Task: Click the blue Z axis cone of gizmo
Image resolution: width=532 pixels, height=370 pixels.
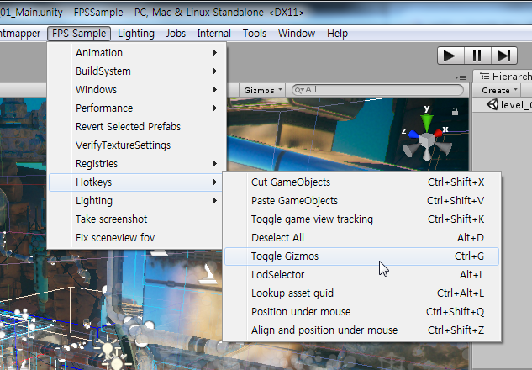Action: tap(413, 135)
